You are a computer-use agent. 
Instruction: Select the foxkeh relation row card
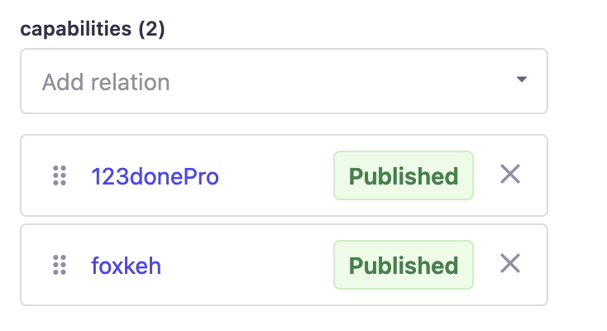tap(284, 265)
